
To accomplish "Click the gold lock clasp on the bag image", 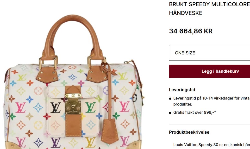I will 73,104.
